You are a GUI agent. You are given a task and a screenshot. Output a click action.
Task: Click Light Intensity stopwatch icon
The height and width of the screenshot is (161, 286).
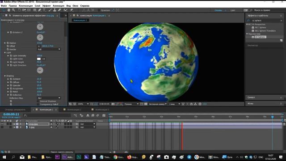(x=11, y=55)
